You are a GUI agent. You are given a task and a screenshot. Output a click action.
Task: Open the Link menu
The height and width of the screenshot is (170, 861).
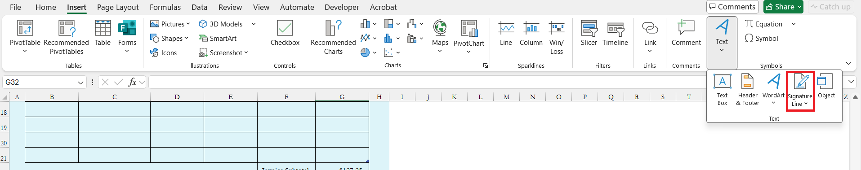pyautogui.click(x=650, y=37)
